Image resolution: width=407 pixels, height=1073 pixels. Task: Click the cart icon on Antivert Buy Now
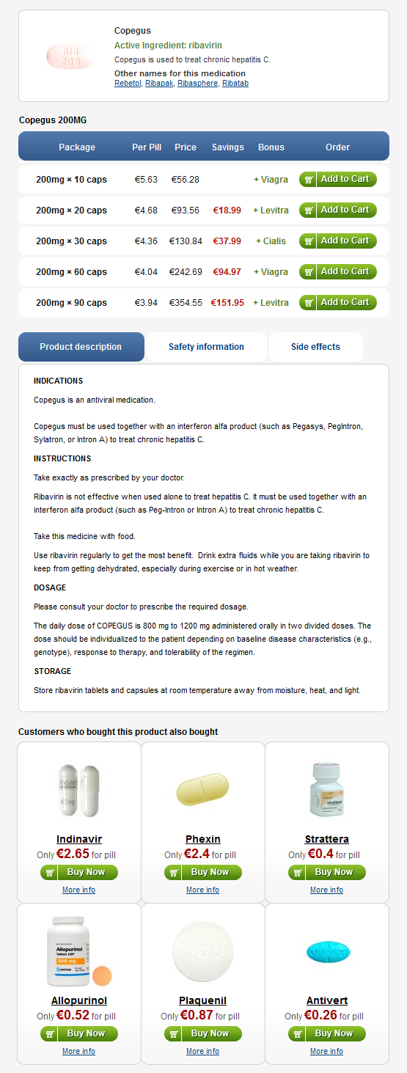[298, 1033]
